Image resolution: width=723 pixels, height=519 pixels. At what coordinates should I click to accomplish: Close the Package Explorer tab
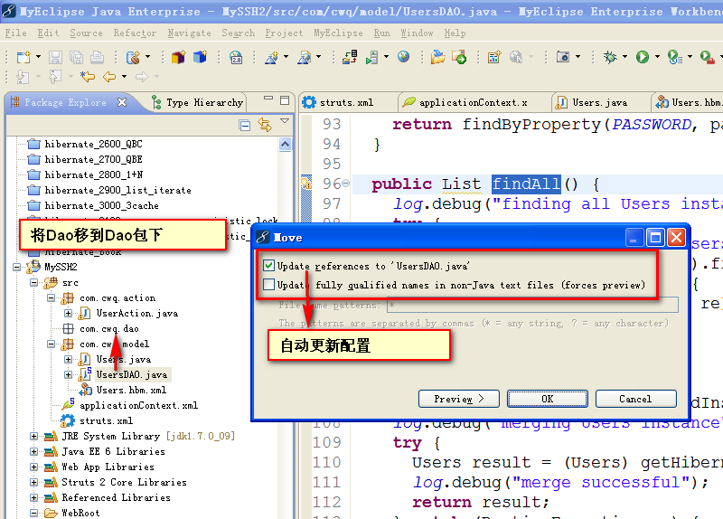pos(122,102)
